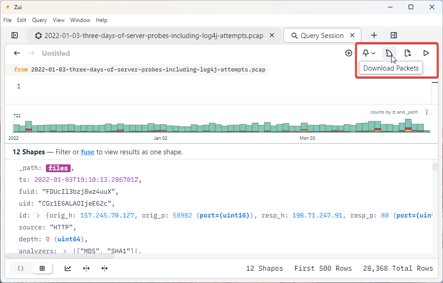Click the Mon 03 axis label

coord(307,138)
